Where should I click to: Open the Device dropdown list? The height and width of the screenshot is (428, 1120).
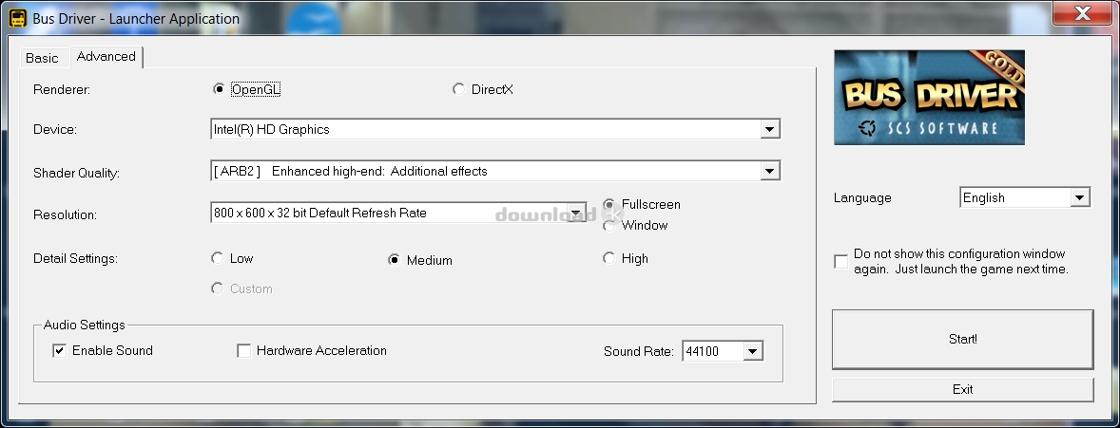coord(770,129)
